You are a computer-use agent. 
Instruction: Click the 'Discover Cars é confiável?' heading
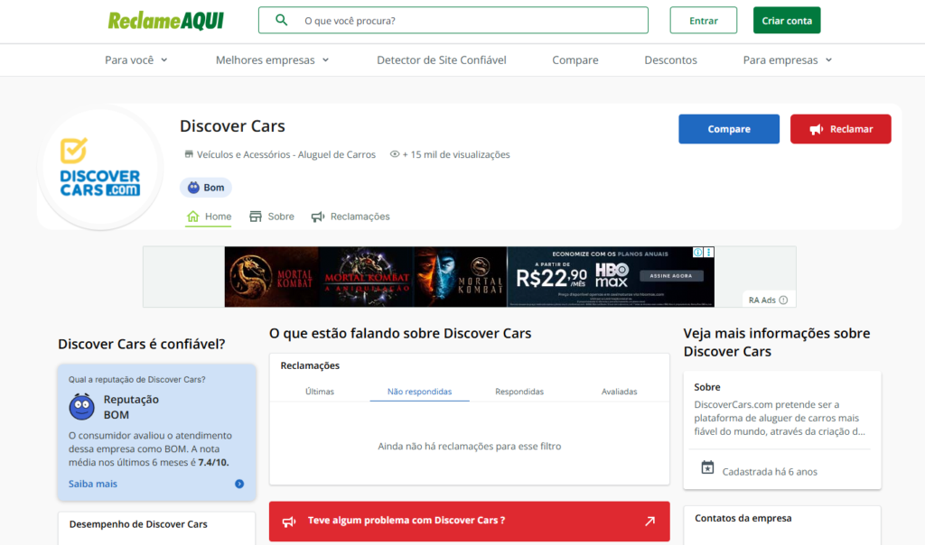[x=142, y=344]
